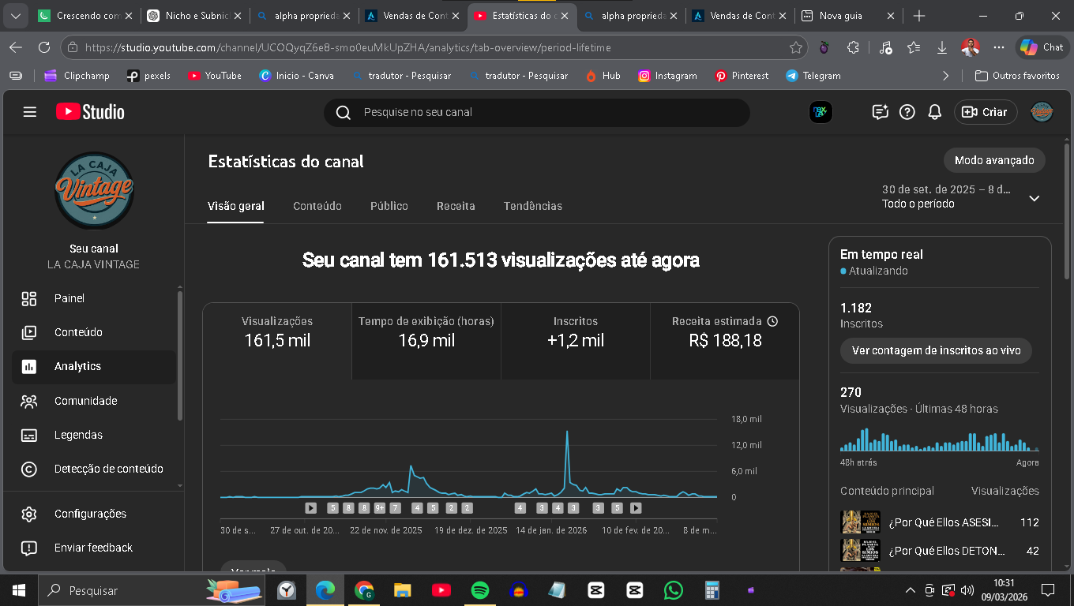
Task: Open the browser tab search dropdown
Action: [x=16, y=16]
